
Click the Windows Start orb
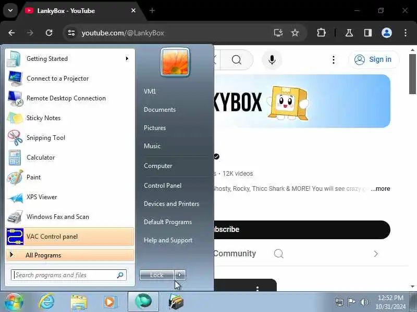14,302
